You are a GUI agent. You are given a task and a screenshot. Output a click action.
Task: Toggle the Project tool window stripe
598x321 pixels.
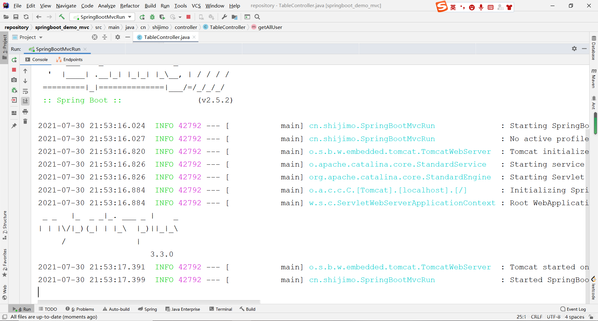click(4, 48)
